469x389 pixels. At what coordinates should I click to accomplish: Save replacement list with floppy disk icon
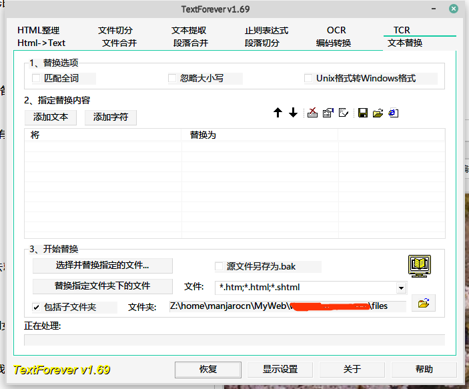(363, 113)
